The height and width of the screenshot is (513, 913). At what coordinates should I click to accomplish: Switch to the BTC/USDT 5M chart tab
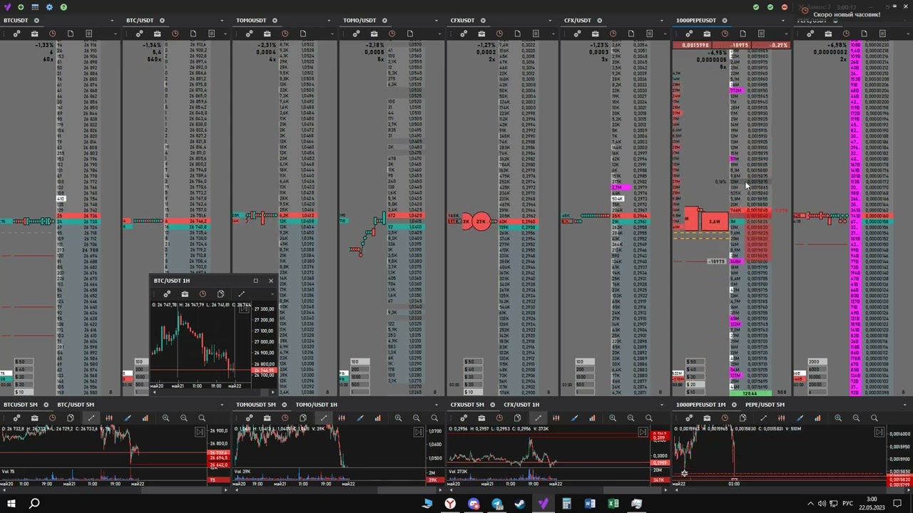(76, 405)
